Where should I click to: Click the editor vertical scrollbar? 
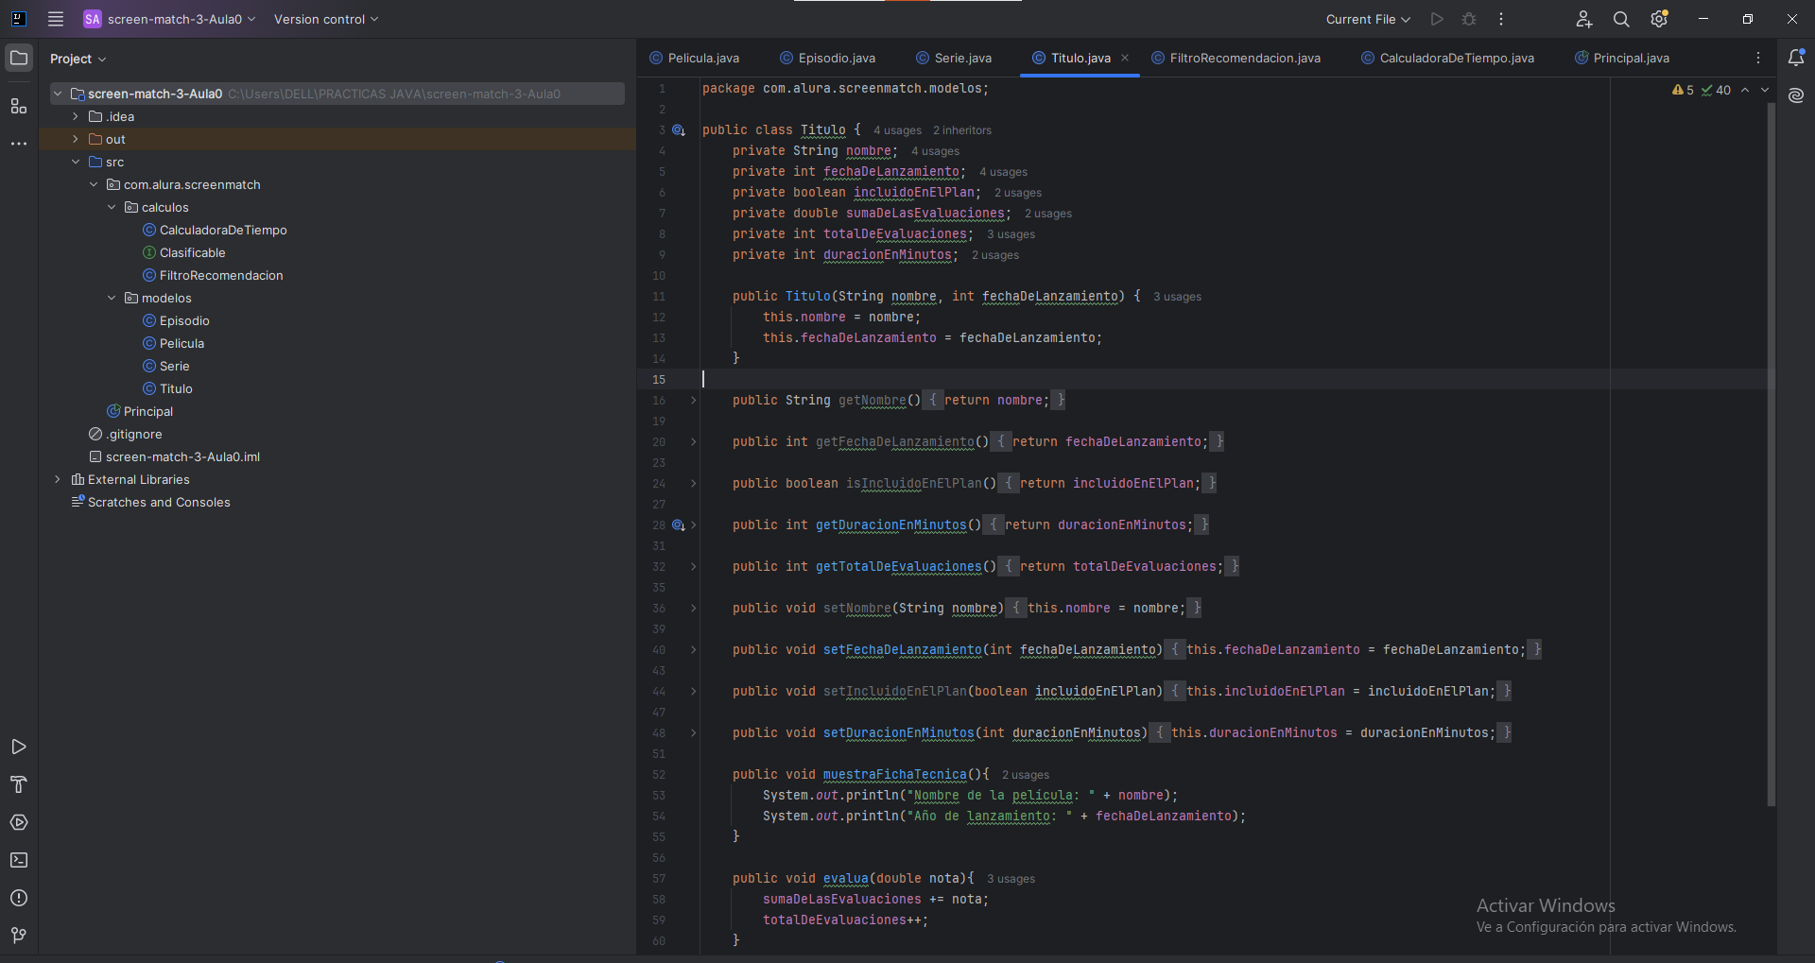tap(1772, 454)
